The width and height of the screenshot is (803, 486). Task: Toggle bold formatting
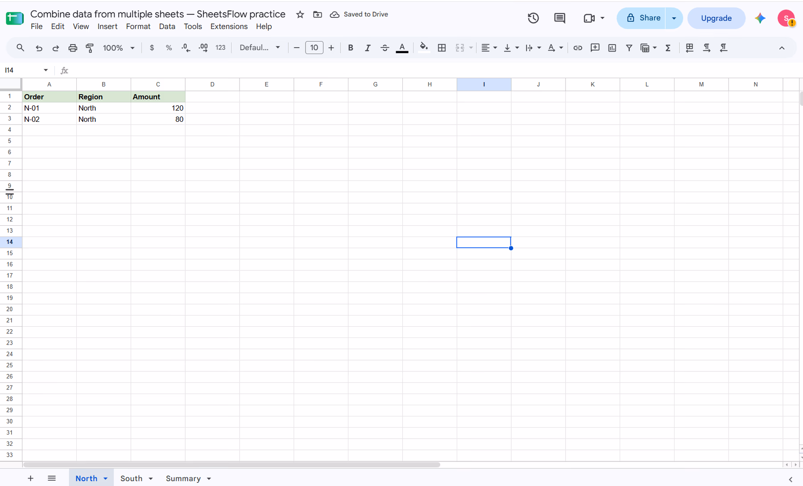(x=351, y=48)
